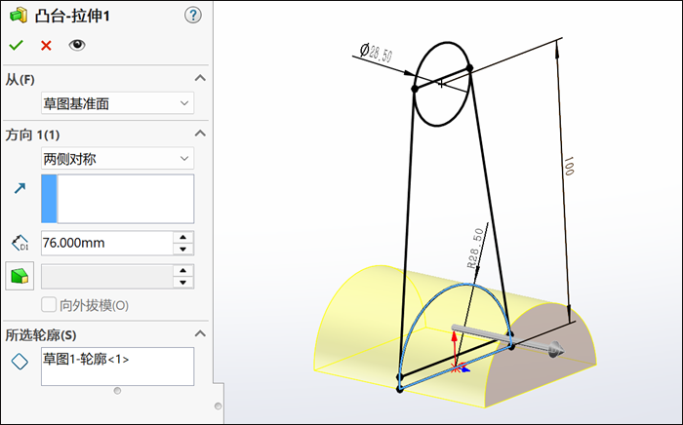The width and height of the screenshot is (683, 425).
Task: Reverse the extrude direction with the arrow icon
Action: [x=20, y=188]
